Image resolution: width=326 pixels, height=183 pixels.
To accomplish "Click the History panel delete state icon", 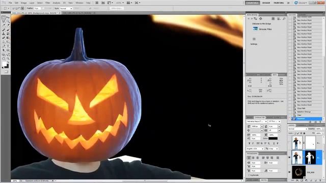I will pyautogui.click(x=321, y=122).
